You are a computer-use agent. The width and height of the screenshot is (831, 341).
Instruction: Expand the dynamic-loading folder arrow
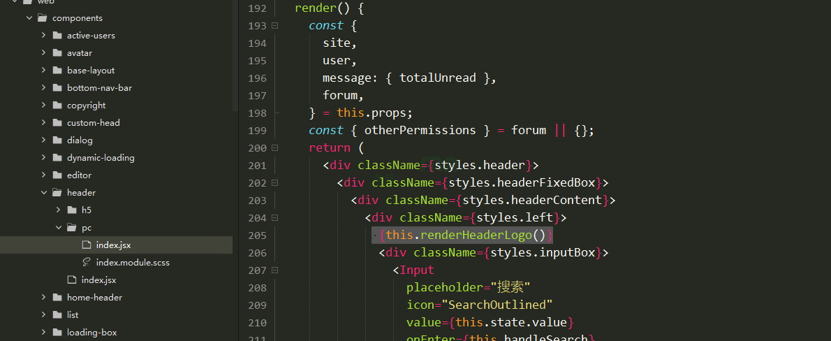click(x=43, y=158)
